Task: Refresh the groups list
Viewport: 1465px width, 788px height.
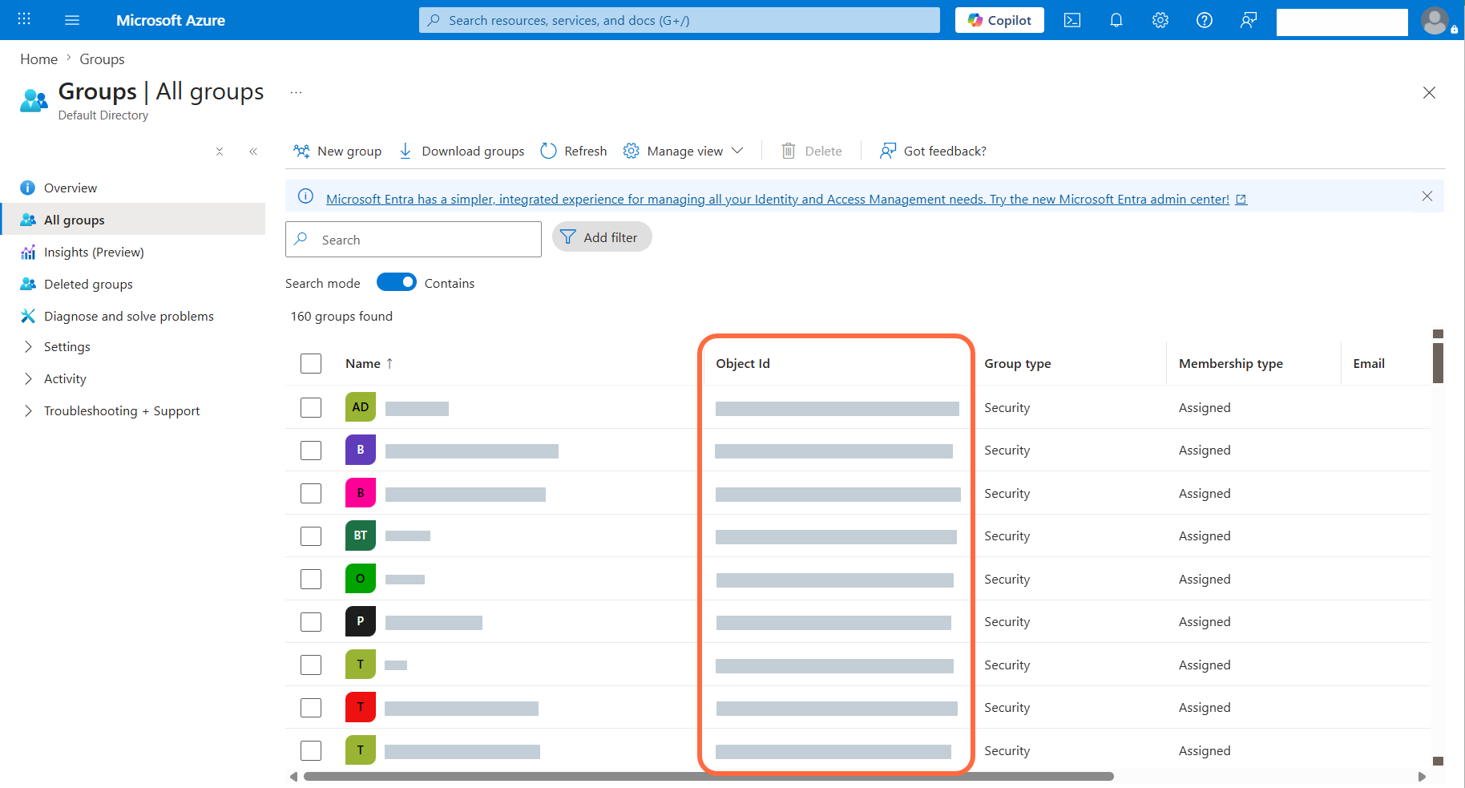Action: point(574,151)
